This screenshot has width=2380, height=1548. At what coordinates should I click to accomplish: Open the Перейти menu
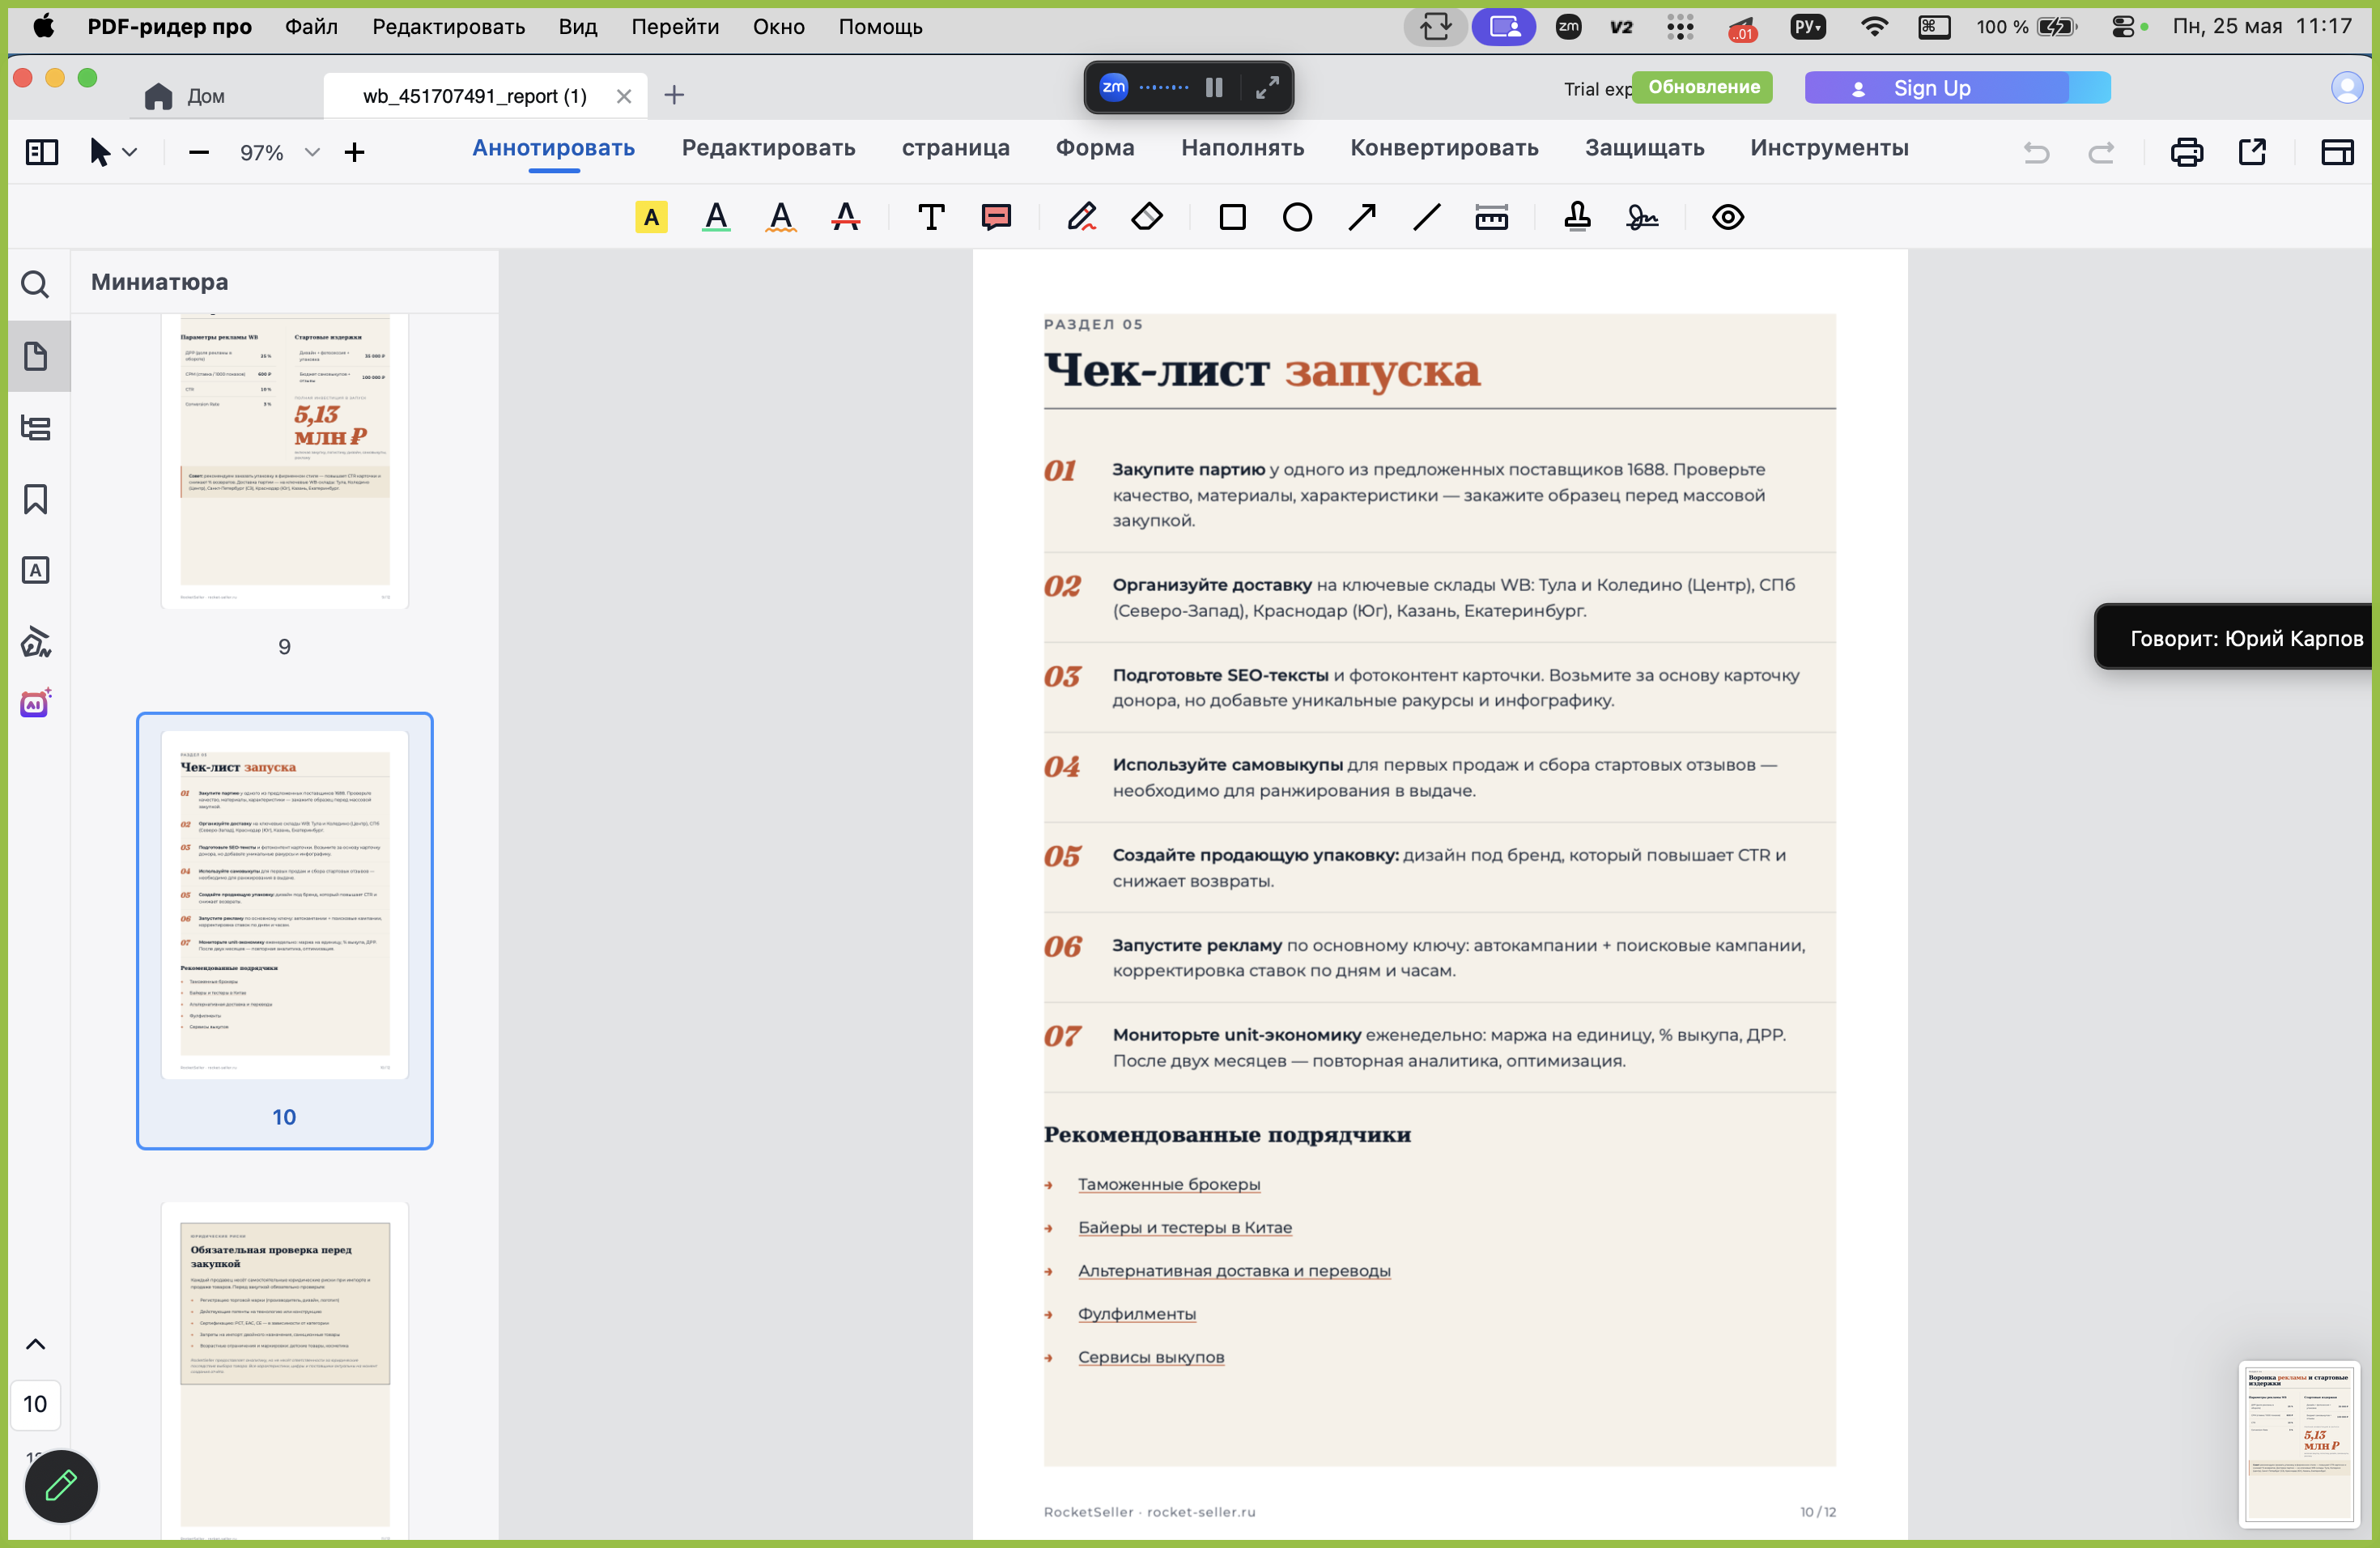point(675,27)
